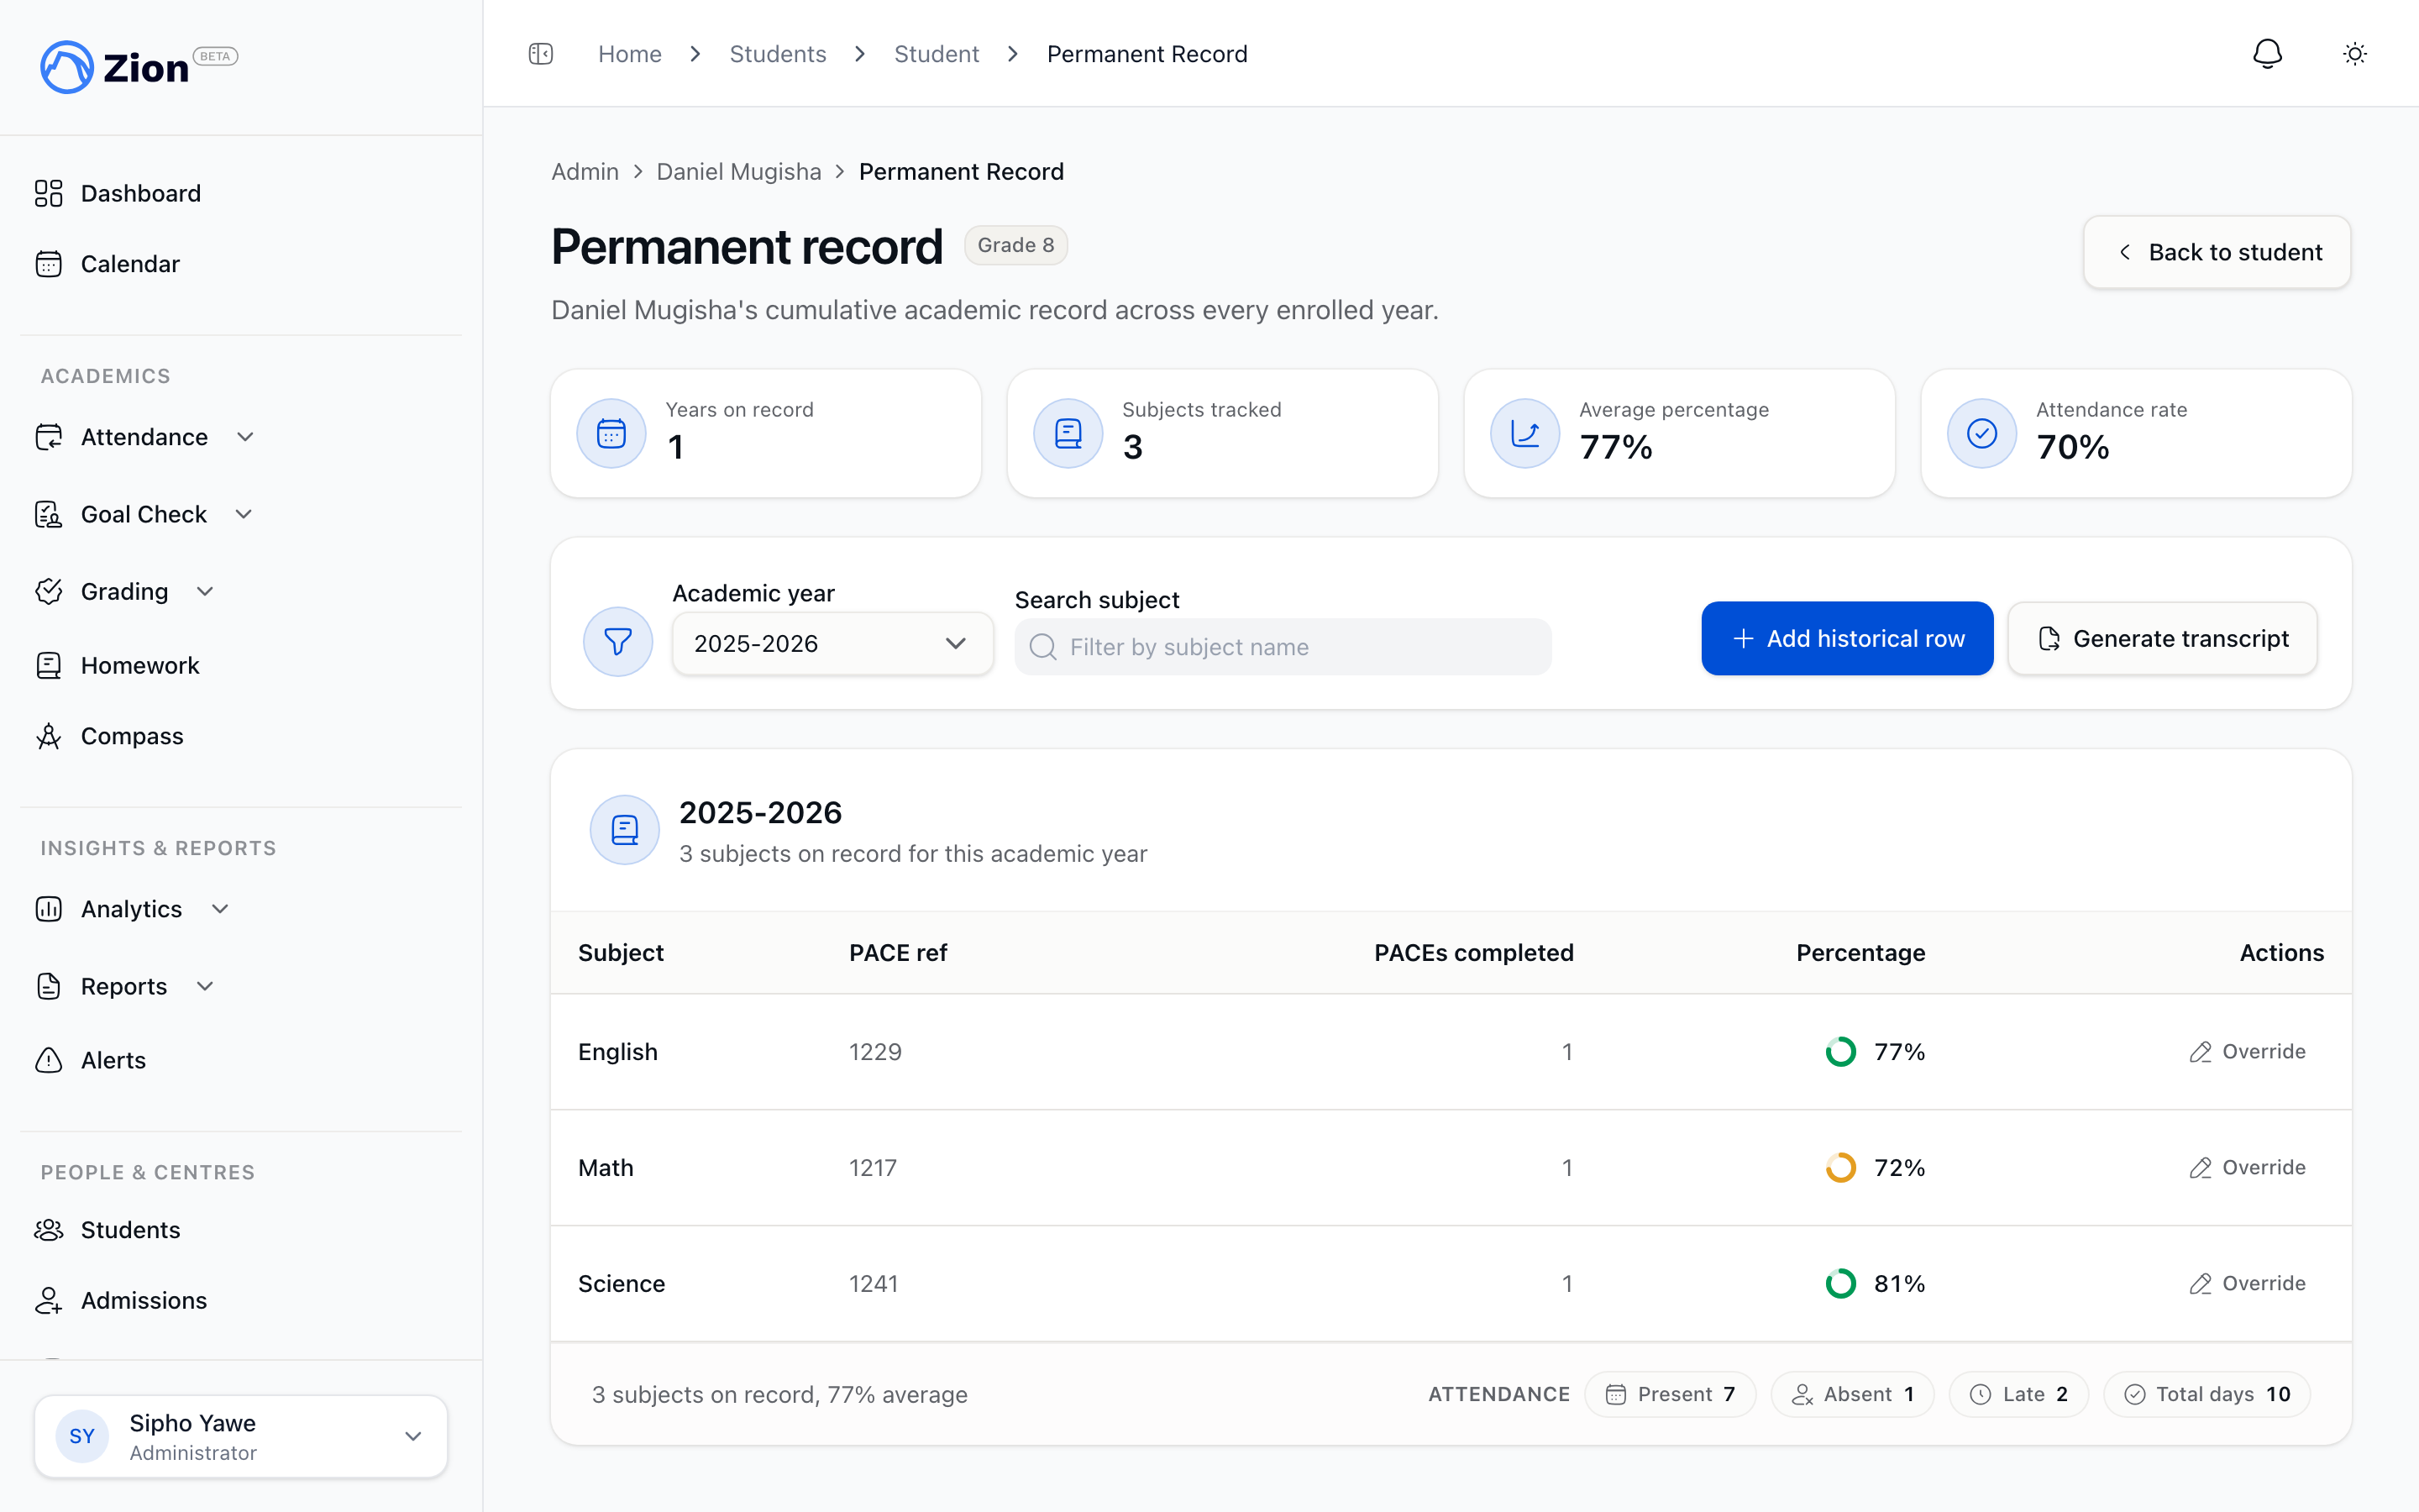Click Back to student button

point(2217,252)
